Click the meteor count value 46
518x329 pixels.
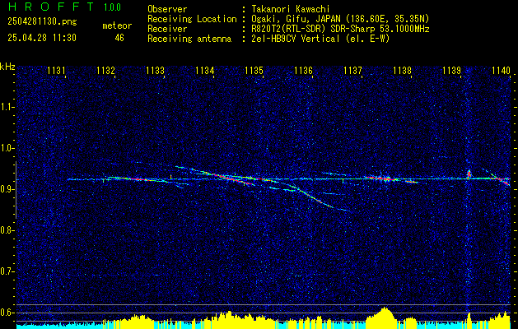[119, 38]
